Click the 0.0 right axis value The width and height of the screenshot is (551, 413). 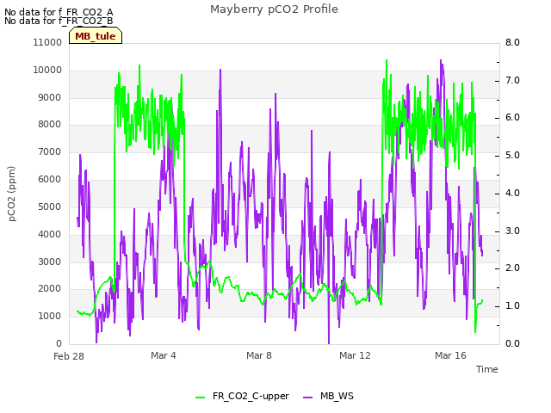pyautogui.click(x=513, y=343)
